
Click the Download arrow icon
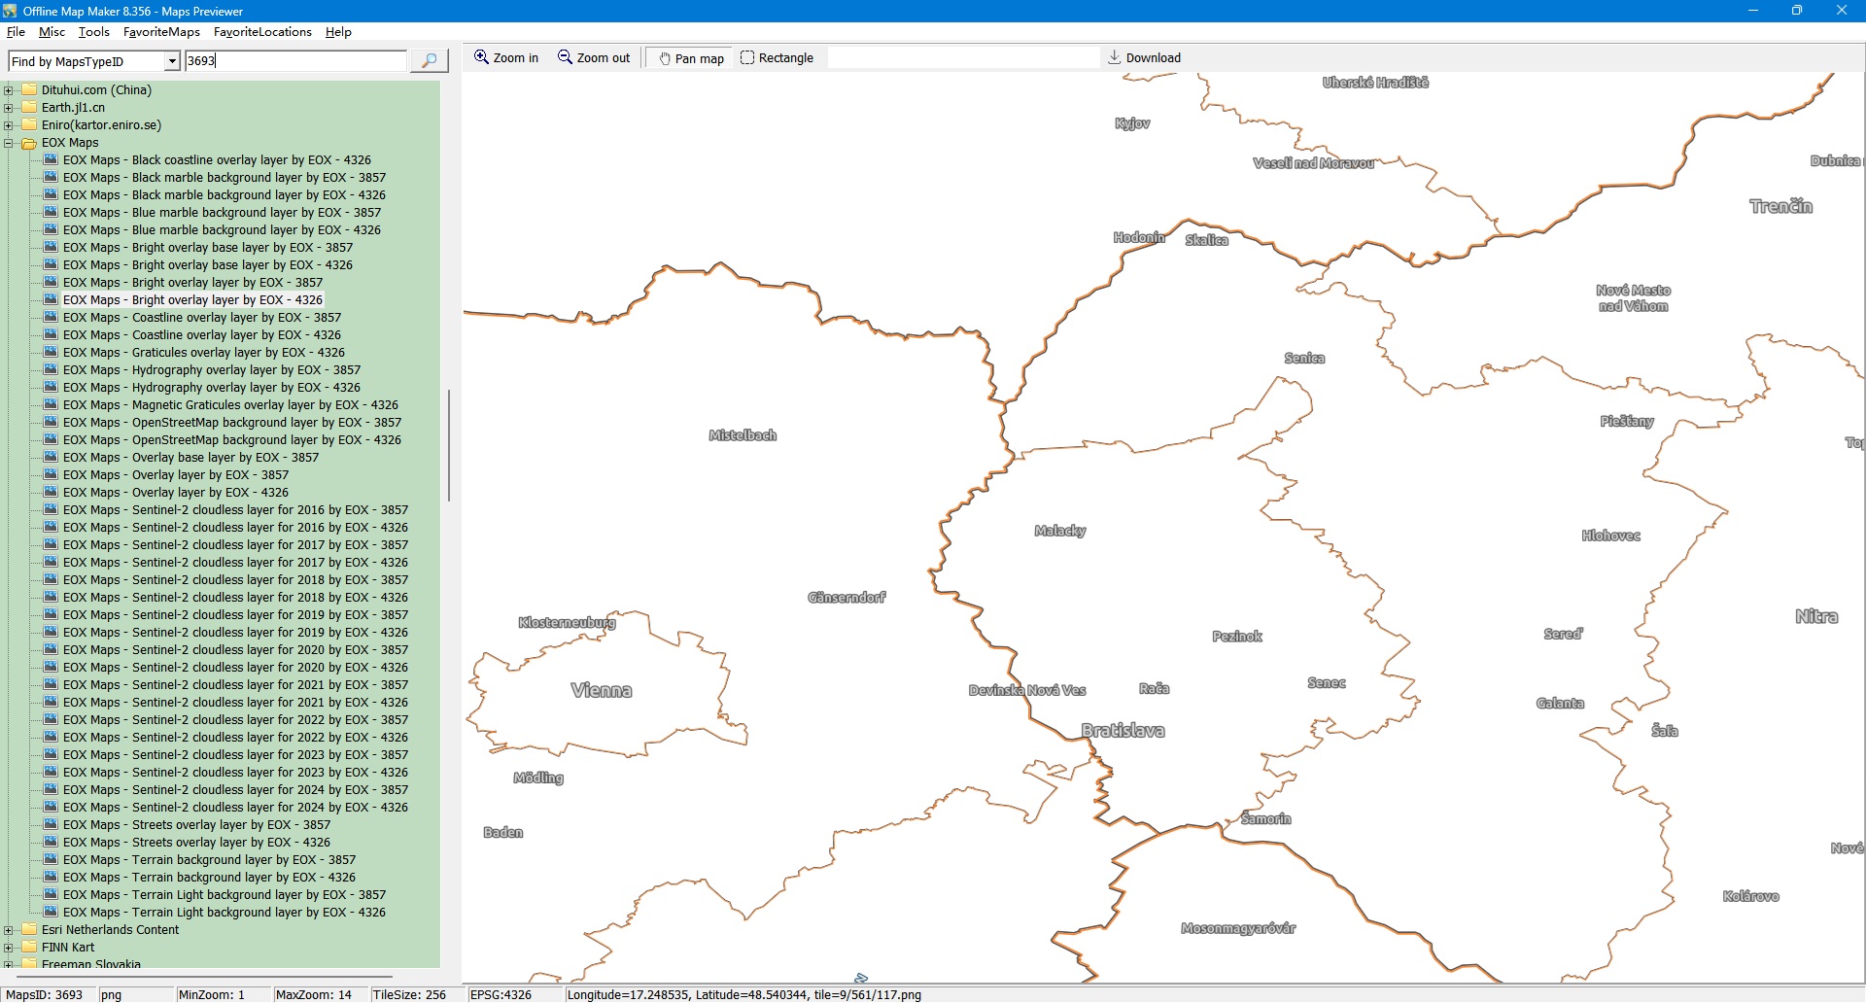(1114, 58)
